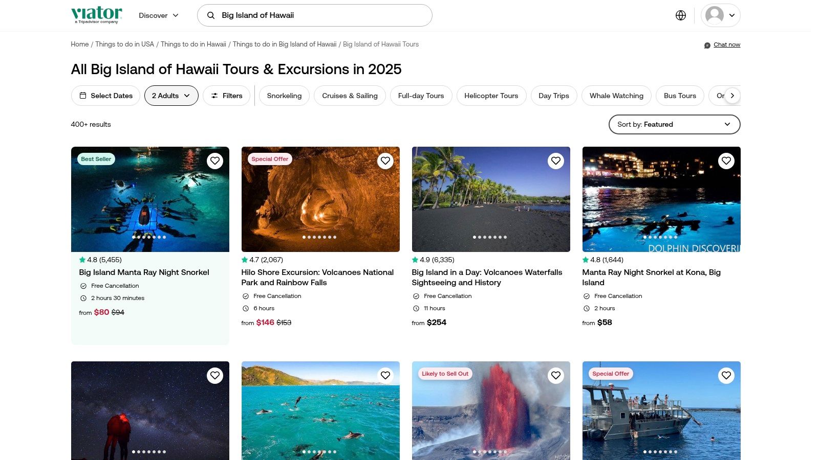Viewport: 819px width, 460px height.
Task: Click the search magnifier icon
Action: click(x=211, y=15)
